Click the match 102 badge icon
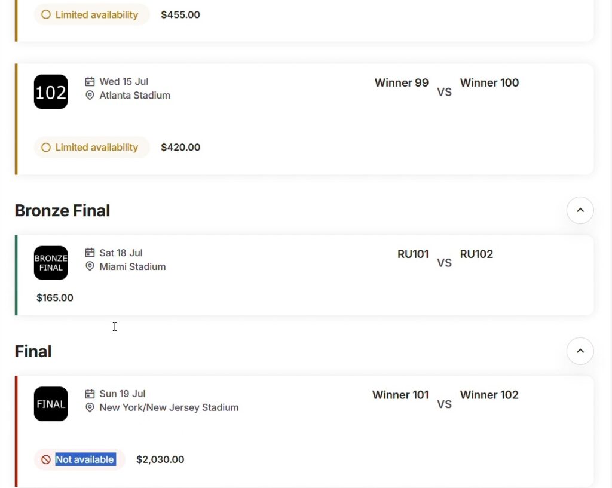 pos(51,92)
